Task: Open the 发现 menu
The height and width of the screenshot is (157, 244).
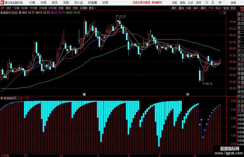Action: coord(66,3)
